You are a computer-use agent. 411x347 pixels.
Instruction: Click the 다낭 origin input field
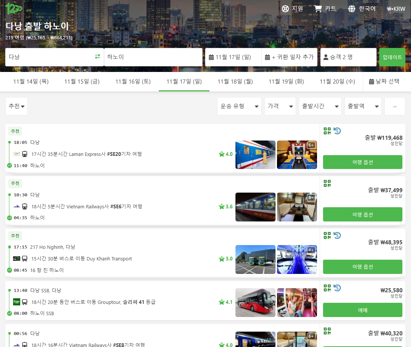coord(55,57)
